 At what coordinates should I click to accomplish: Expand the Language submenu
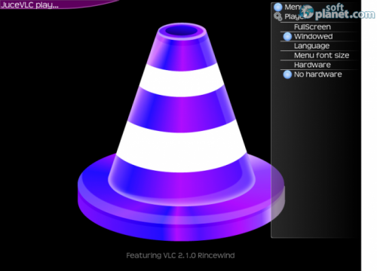click(311, 46)
